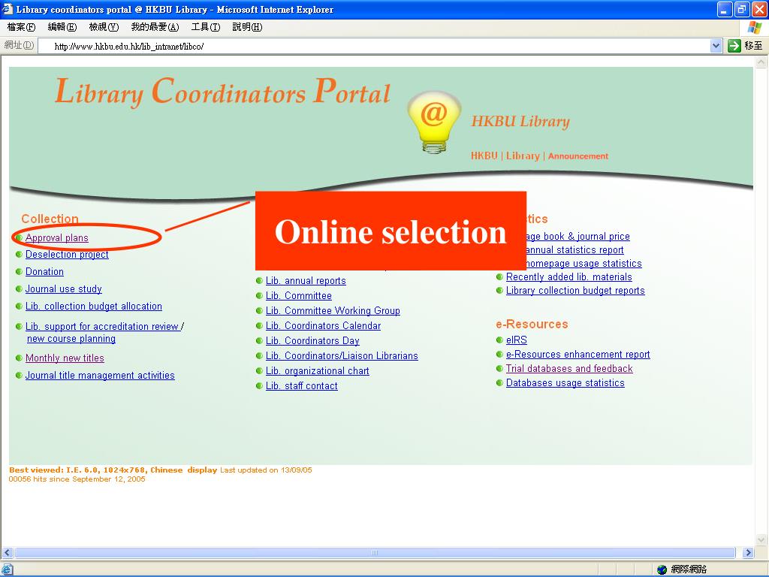Open the Library header link
This screenshot has height=577, width=769.
pyautogui.click(x=523, y=156)
